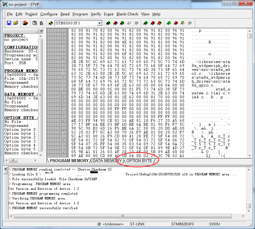Click side panel scroll-down arrow

(41, 155)
